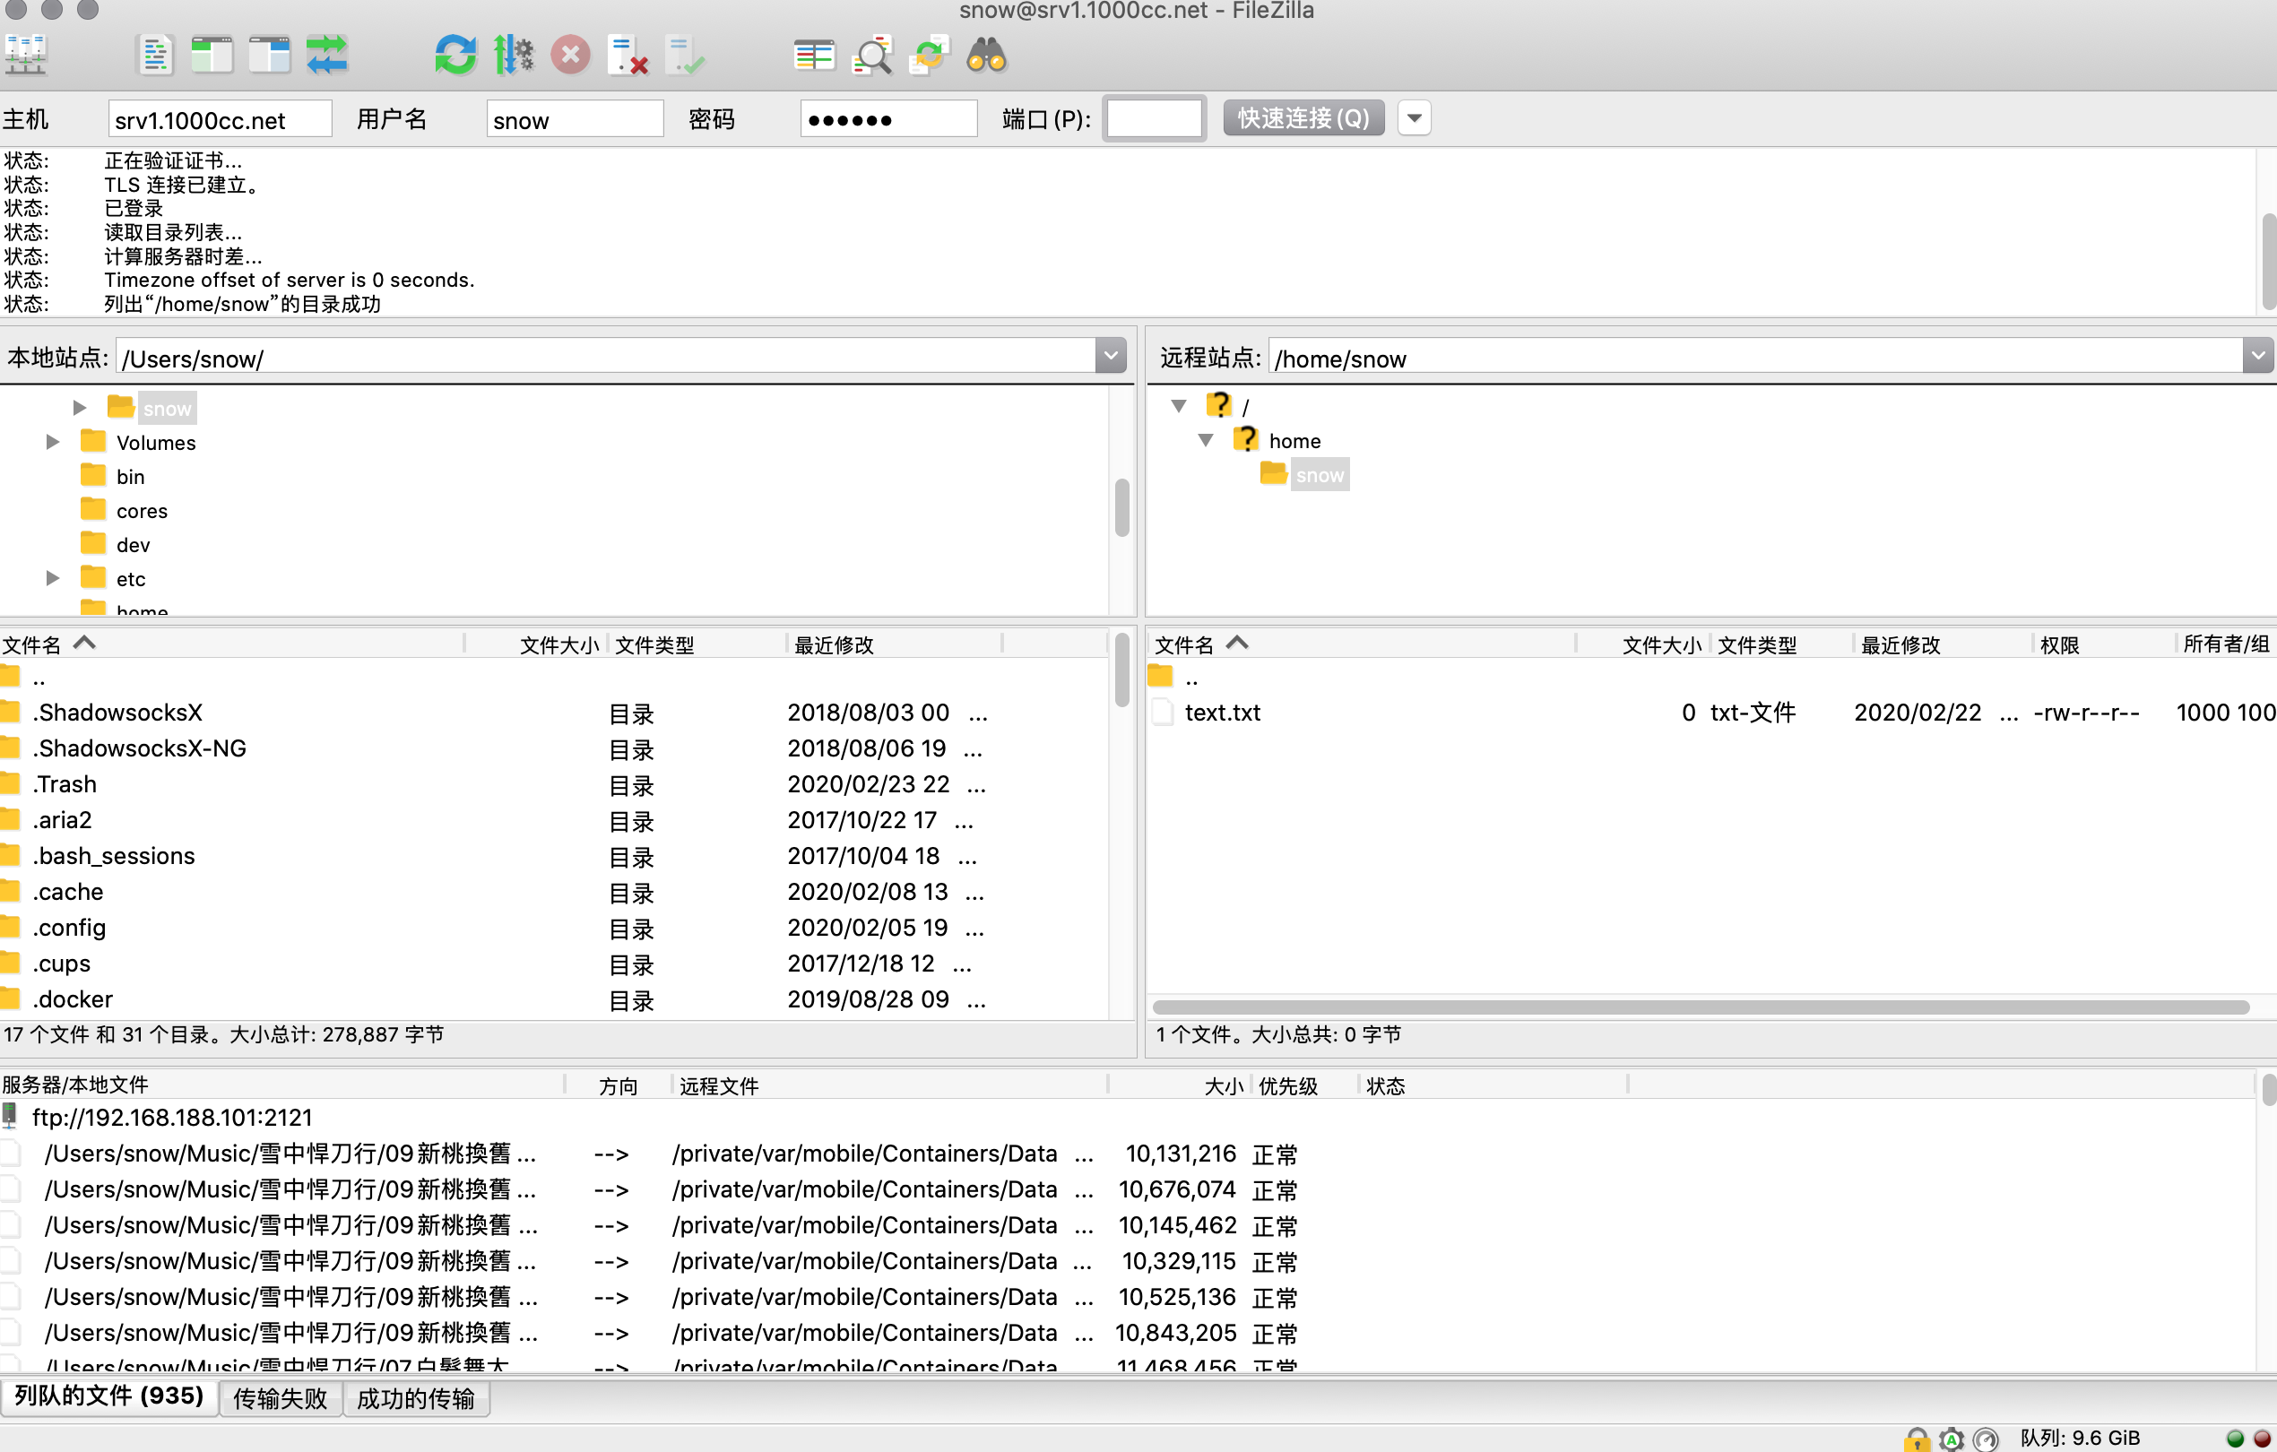Click the host input field srv1.1000cc.net
The width and height of the screenshot is (2277, 1452).
click(x=220, y=119)
